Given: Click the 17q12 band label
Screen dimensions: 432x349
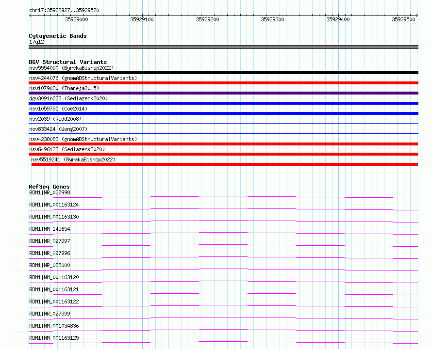Looking at the screenshot, I should (x=36, y=42).
